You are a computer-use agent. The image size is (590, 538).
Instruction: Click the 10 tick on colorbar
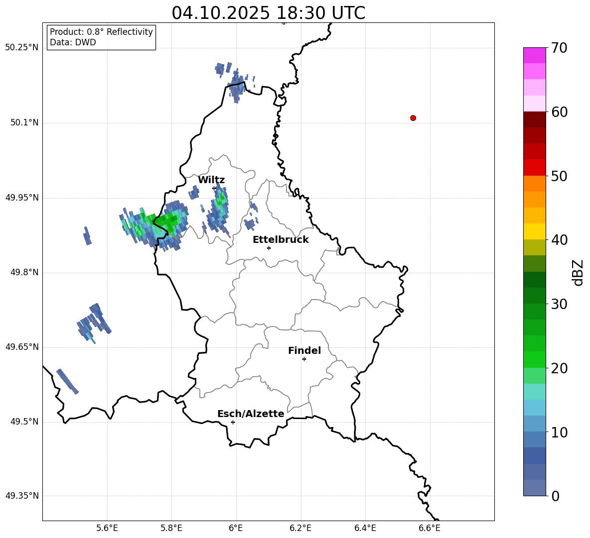pyautogui.click(x=559, y=432)
